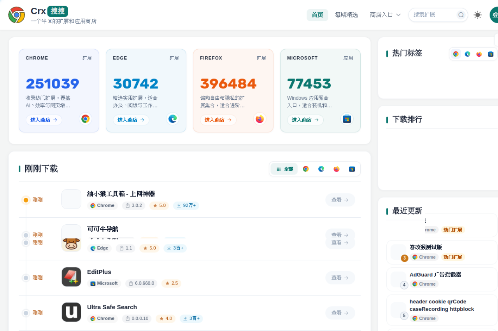The height and width of the screenshot is (331, 498).
Task: Open the EditPlus title link
Action: 99,272
